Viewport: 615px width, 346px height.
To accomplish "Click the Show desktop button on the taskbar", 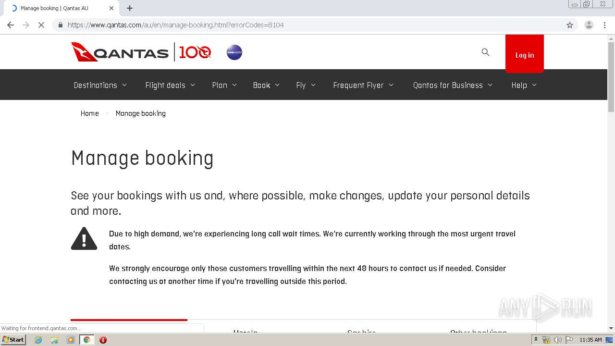I will point(609,340).
